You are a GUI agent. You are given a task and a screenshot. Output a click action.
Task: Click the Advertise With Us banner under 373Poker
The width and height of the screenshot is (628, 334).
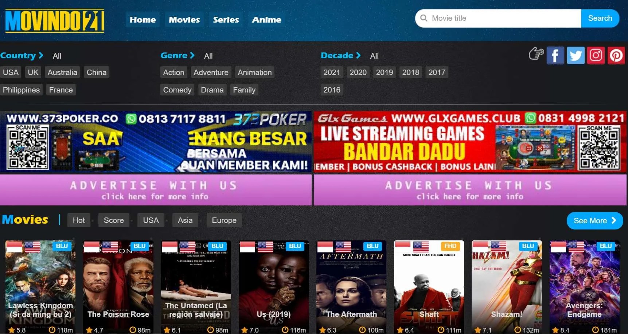pos(156,190)
